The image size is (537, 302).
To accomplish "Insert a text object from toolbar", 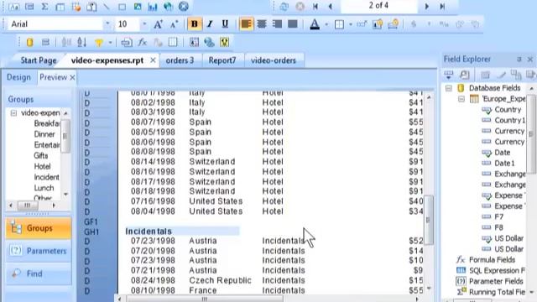I will (13, 7).
